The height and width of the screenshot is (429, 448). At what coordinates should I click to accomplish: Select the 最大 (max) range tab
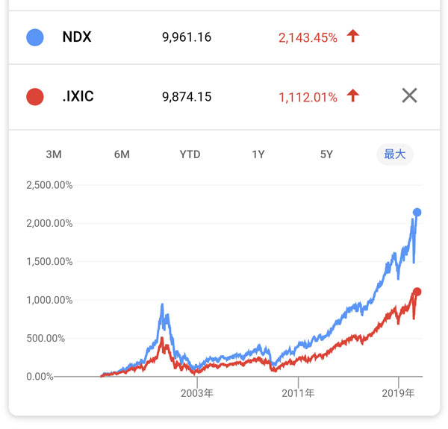coord(394,154)
